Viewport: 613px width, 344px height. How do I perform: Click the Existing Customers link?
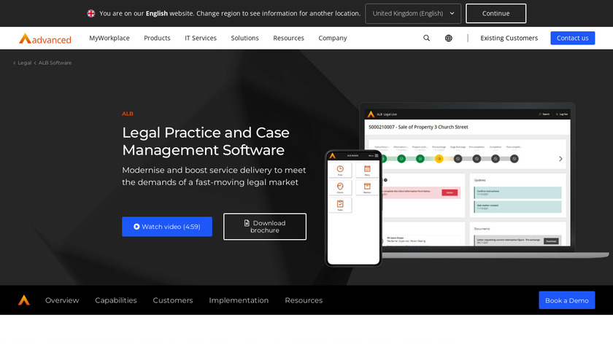[x=509, y=38]
